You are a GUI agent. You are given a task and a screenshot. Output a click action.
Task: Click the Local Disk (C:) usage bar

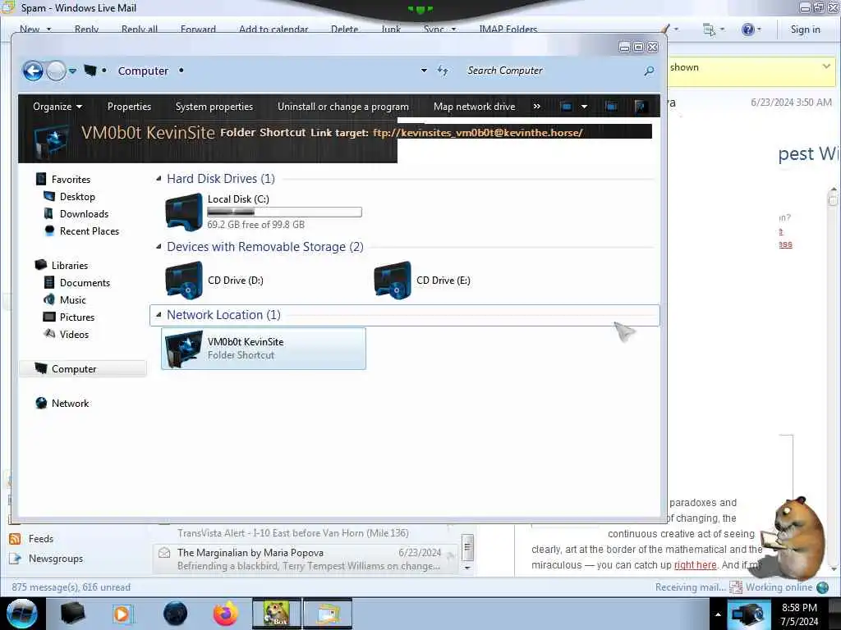point(284,212)
